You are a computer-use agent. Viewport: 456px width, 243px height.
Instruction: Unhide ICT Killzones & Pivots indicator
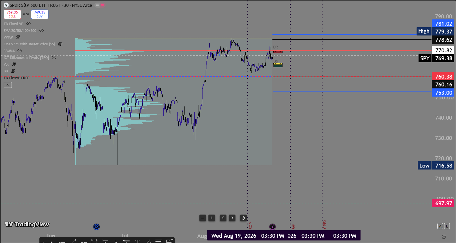tap(54, 57)
